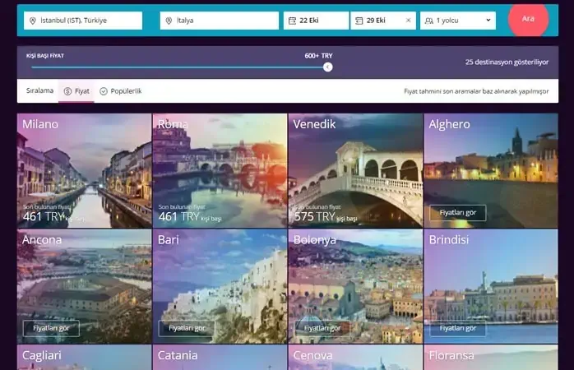Open the Cenova destination card

(355, 357)
